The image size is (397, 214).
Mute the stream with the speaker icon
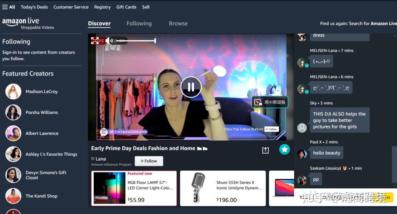click(x=108, y=40)
